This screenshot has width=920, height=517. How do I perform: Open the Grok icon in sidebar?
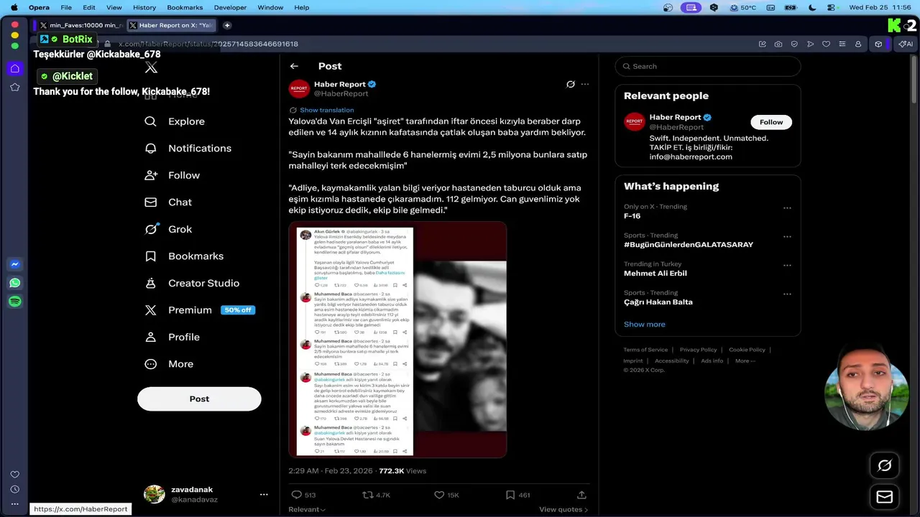tap(150, 229)
